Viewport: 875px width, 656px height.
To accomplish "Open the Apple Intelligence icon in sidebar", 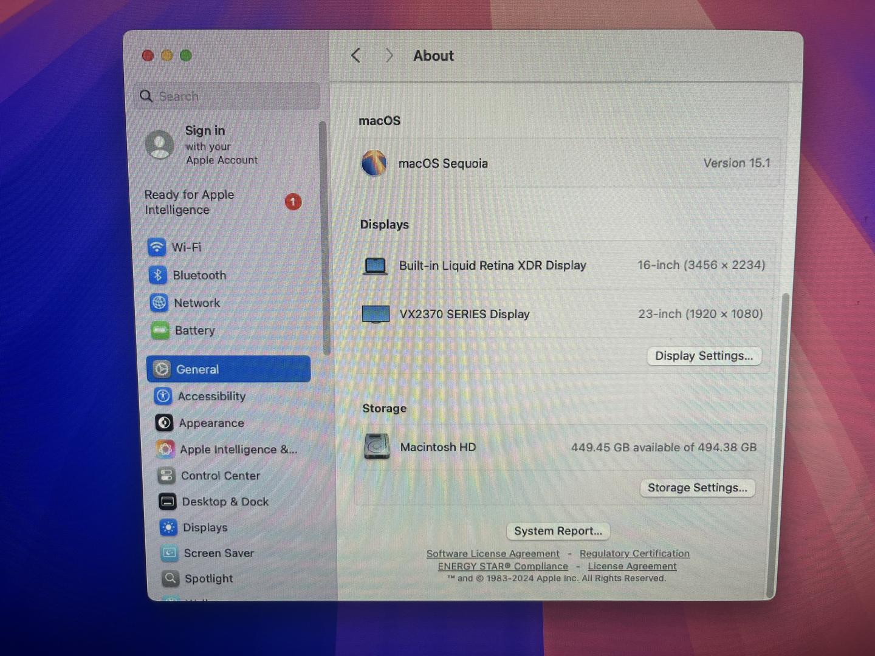I will tap(165, 449).
